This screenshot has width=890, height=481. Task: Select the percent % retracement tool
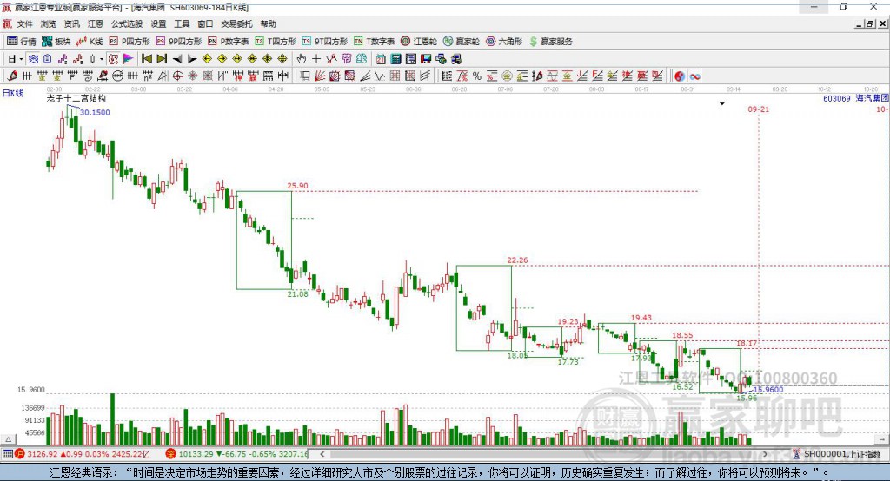[477, 76]
